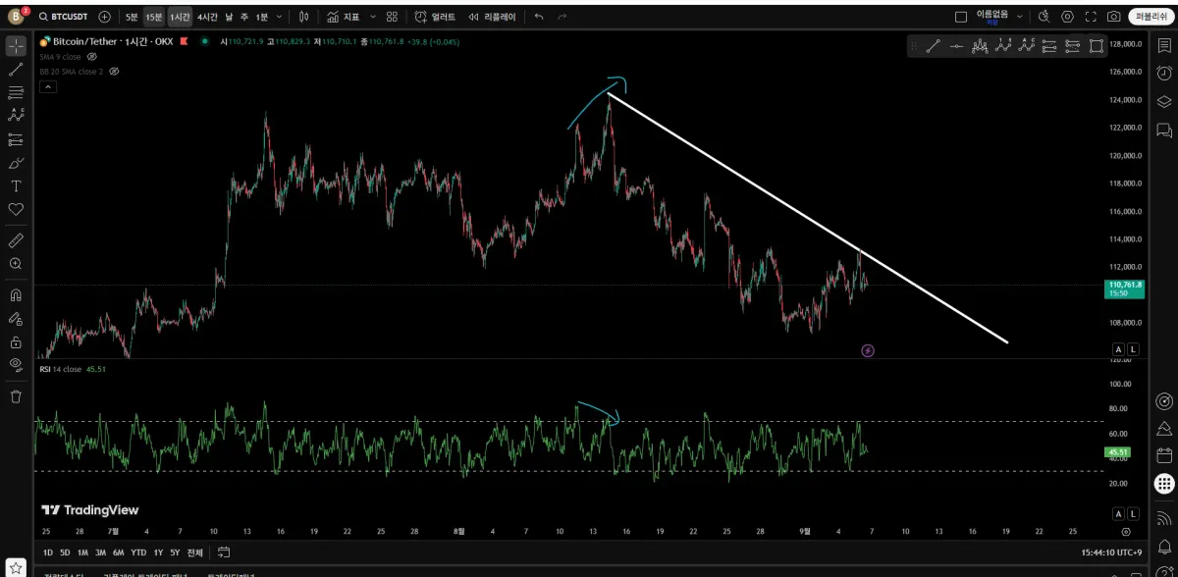Select the brush drawing tool
This screenshot has width=1178, height=577.
click(x=16, y=163)
